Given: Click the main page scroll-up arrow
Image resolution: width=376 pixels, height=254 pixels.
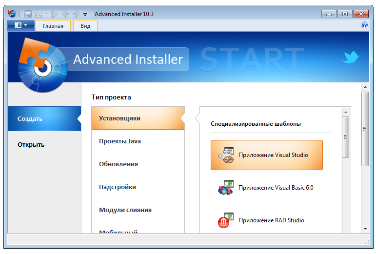Looking at the screenshot, I should tap(365, 87).
